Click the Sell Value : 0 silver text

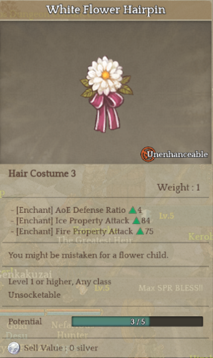click(x=61, y=348)
